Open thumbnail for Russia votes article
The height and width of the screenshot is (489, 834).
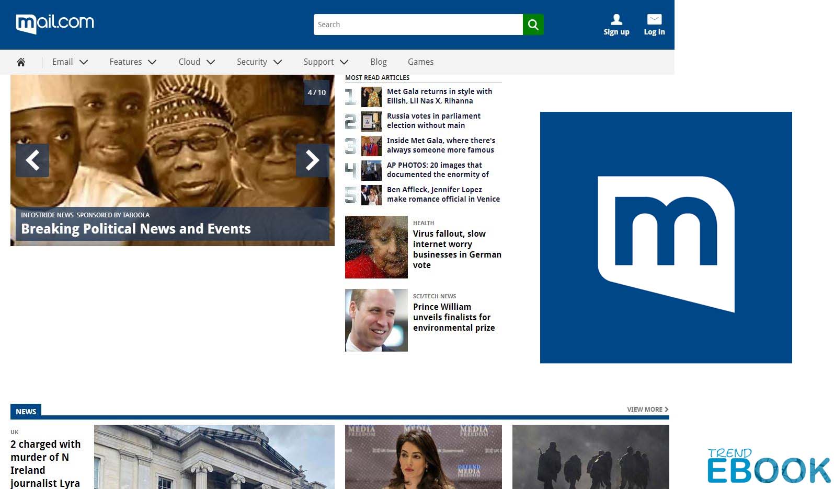[x=371, y=121]
